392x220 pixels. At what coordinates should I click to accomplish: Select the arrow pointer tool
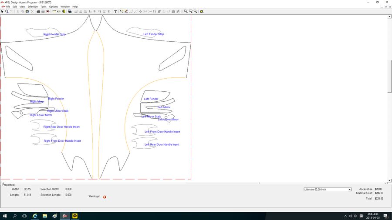tap(2, 11)
